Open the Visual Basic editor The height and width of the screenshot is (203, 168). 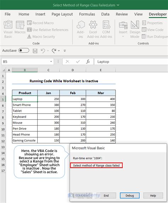point(8,29)
